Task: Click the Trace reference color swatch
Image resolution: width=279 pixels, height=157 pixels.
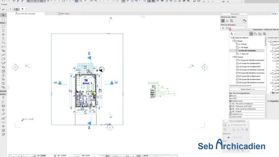Action: 228,137
